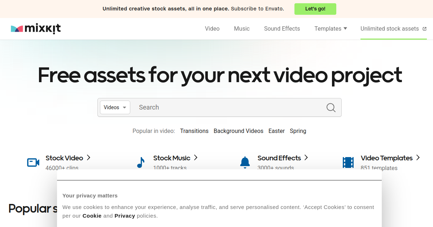Click the Stock Video camera icon

click(x=33, y=163)
